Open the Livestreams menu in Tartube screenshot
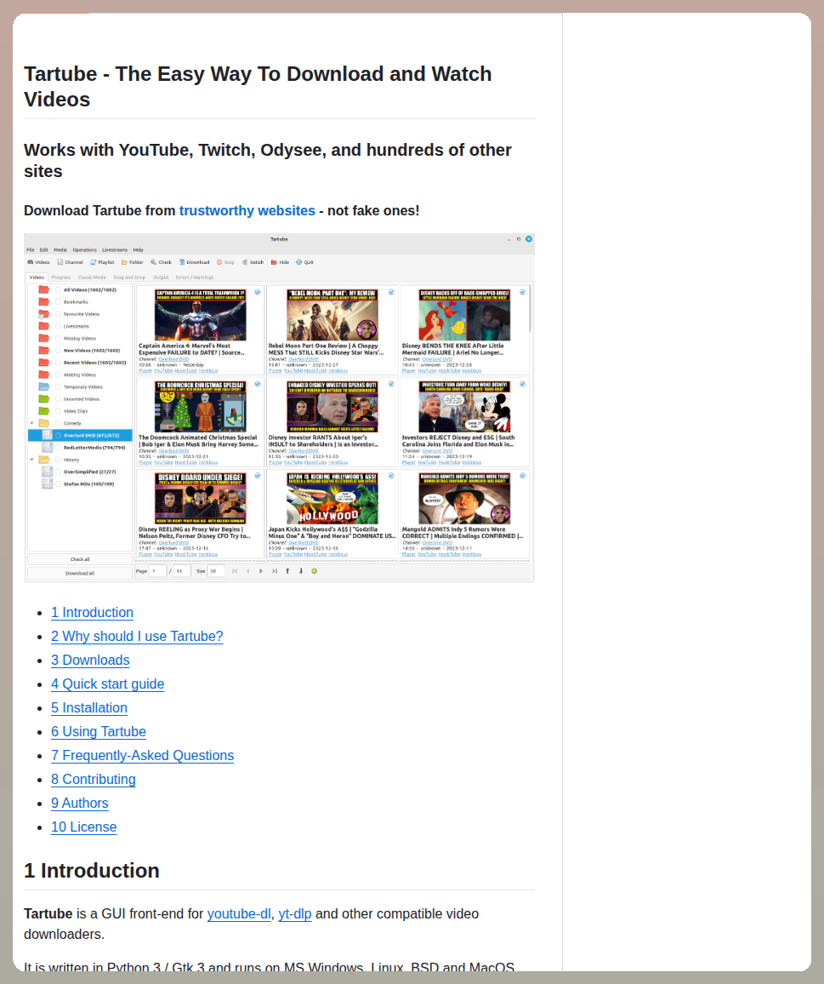 [115, 249]
